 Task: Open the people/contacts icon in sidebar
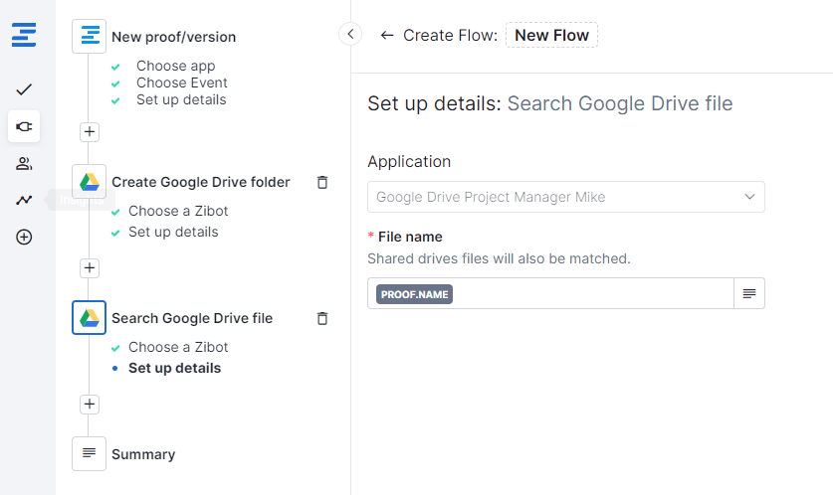click(24, 164)
